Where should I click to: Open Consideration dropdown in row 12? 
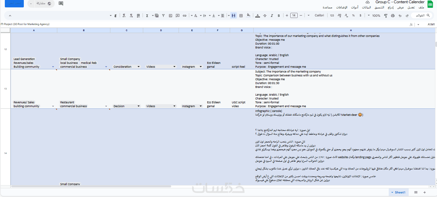pos(139,67)
